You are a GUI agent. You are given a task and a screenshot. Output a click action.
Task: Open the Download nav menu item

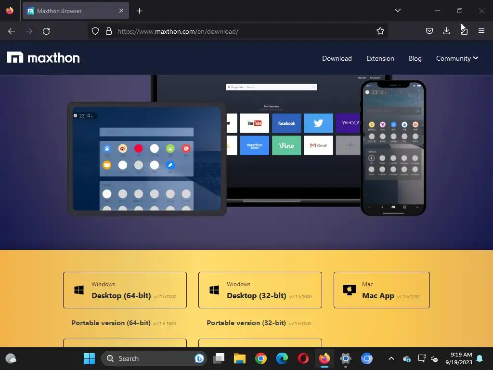pos(337,58)
